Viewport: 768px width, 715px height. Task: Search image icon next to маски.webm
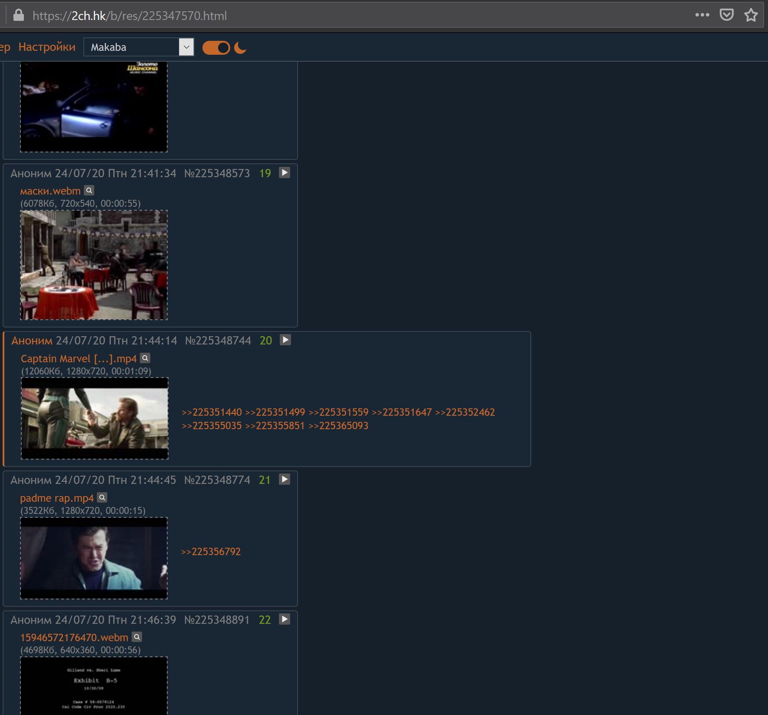click(89, 190)
